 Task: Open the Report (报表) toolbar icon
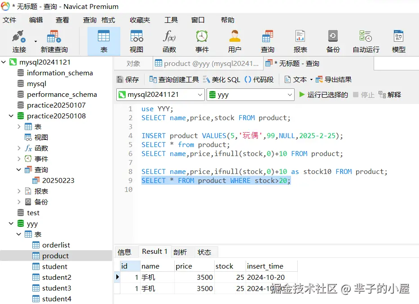(x=300, y=41)
